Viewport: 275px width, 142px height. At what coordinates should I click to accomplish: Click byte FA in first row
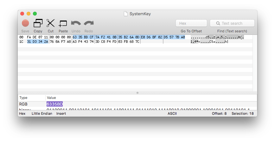pos(29,37)
